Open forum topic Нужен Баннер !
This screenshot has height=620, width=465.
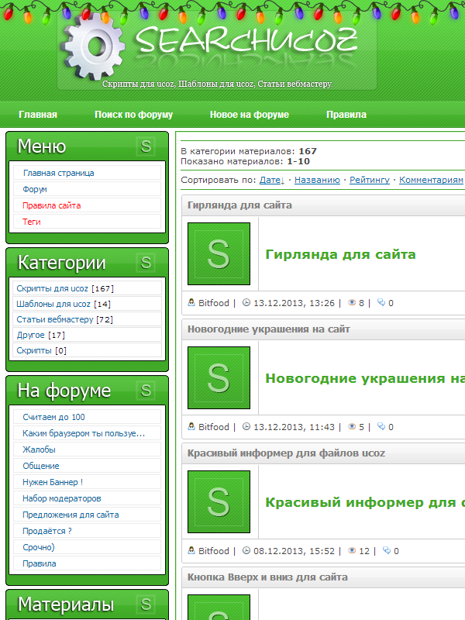click(x=53, y=482)
